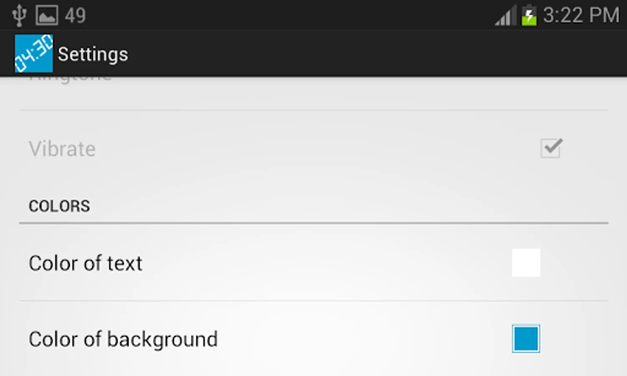Screen dimensions: 627x376
Task: Click the Settings title in action bar
Action: coord(93,54)
